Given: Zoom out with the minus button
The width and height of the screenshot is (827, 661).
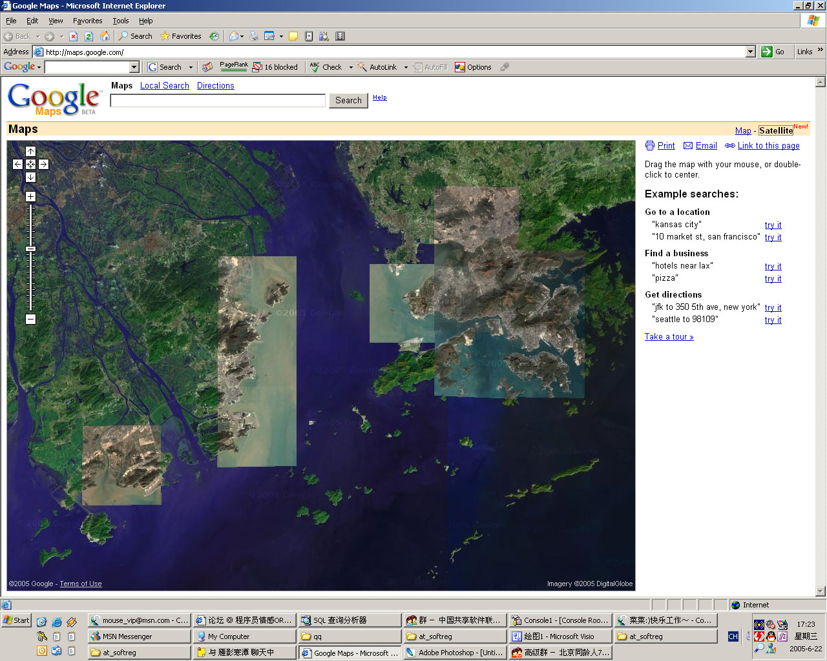Looking at the screenshot, I should click(30, 319).
